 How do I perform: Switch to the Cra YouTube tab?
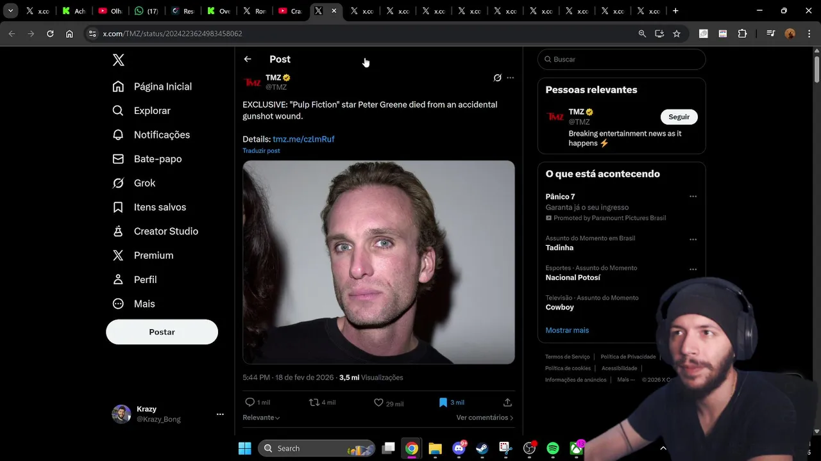click(x=291, y=11)
